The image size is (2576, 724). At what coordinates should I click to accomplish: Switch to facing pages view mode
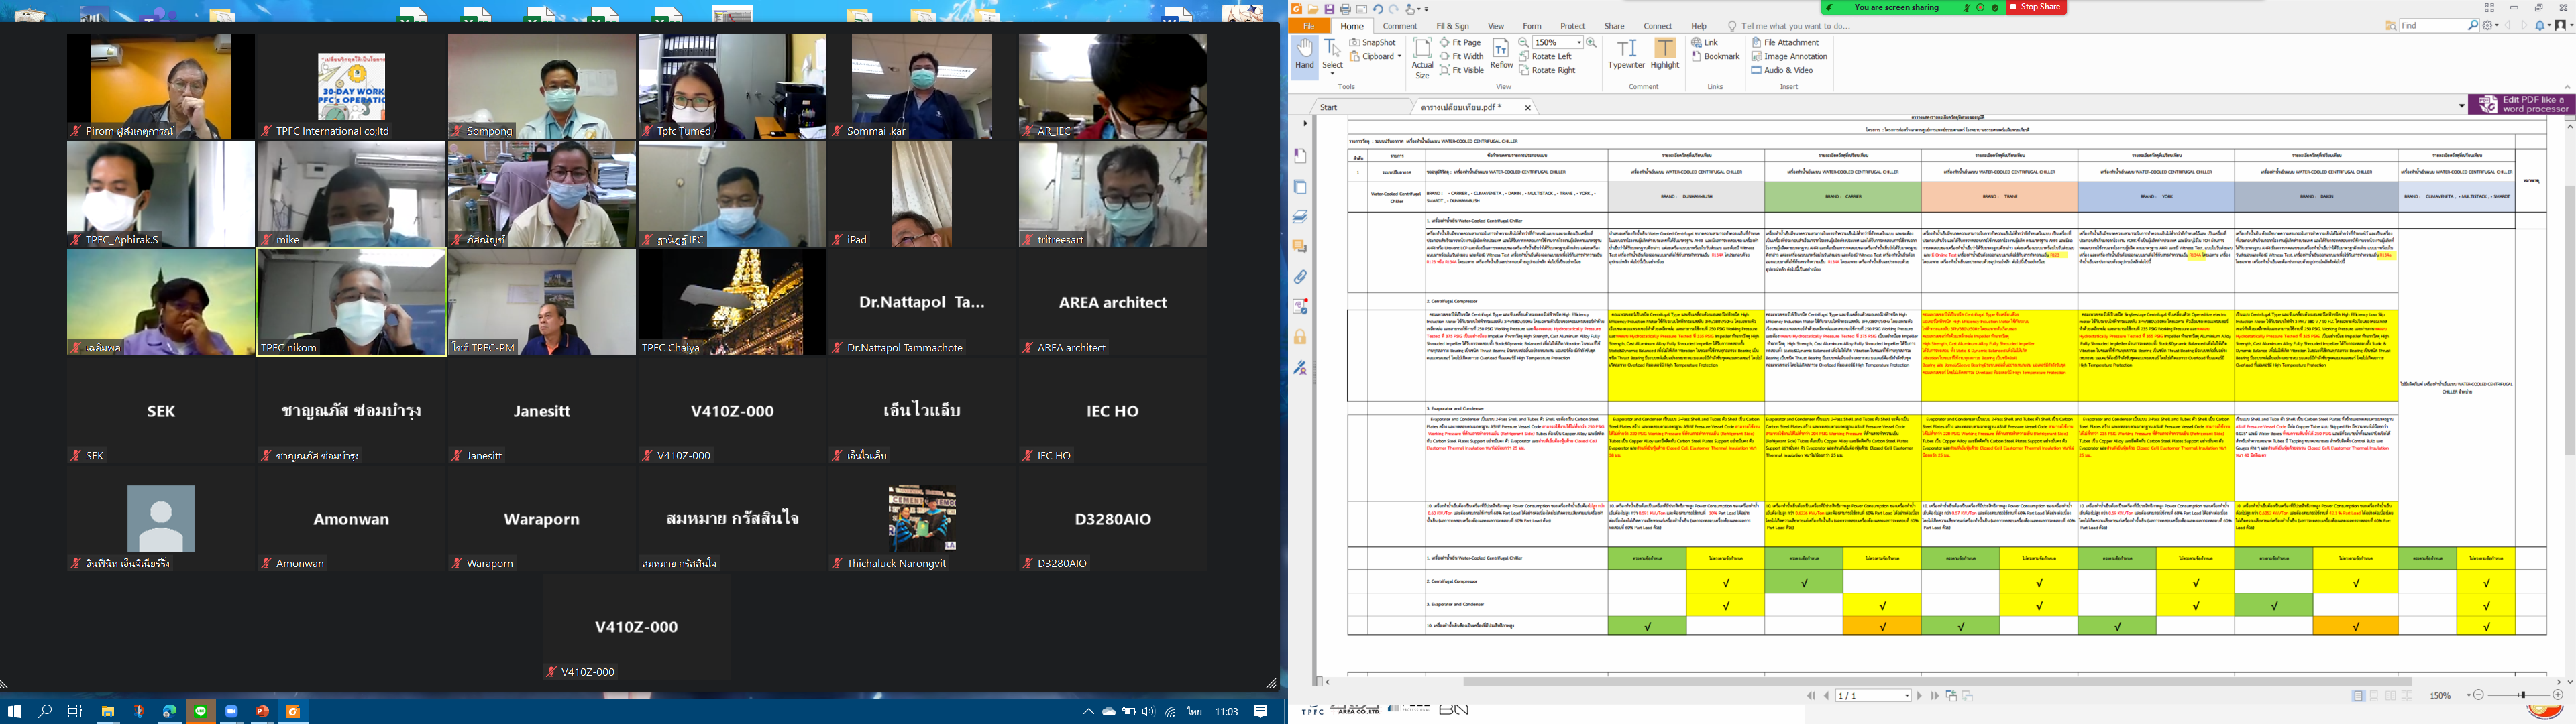[2390, 696]
